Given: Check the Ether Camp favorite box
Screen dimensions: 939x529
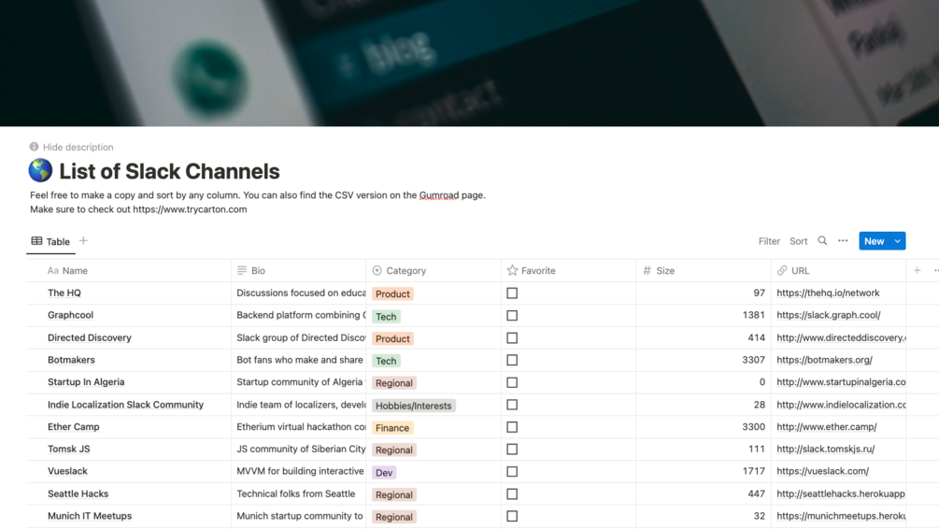Looking at the screenshot, I should coord(512,427).
